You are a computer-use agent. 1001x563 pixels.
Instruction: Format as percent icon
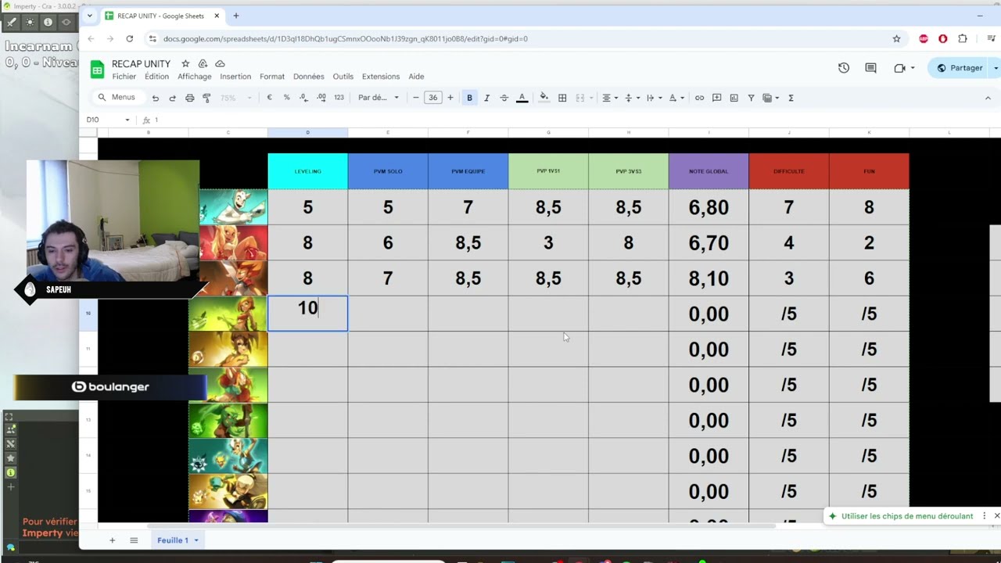286,98
